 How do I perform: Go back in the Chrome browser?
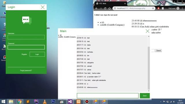(x=96, y=8)
